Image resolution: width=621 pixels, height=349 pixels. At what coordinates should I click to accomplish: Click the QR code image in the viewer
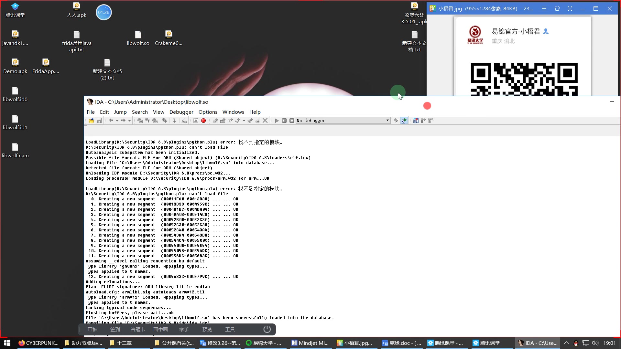click(x=524, y=79)
